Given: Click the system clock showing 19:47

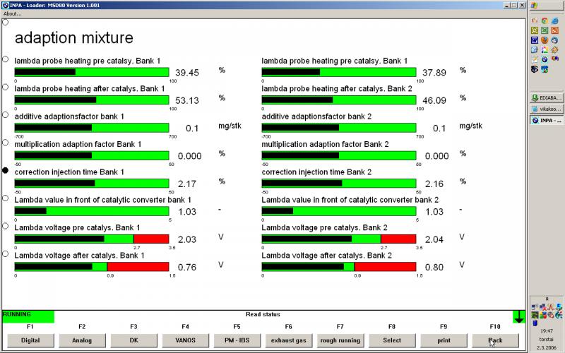Looking at the screenshot, I should (x=546, y=330).
